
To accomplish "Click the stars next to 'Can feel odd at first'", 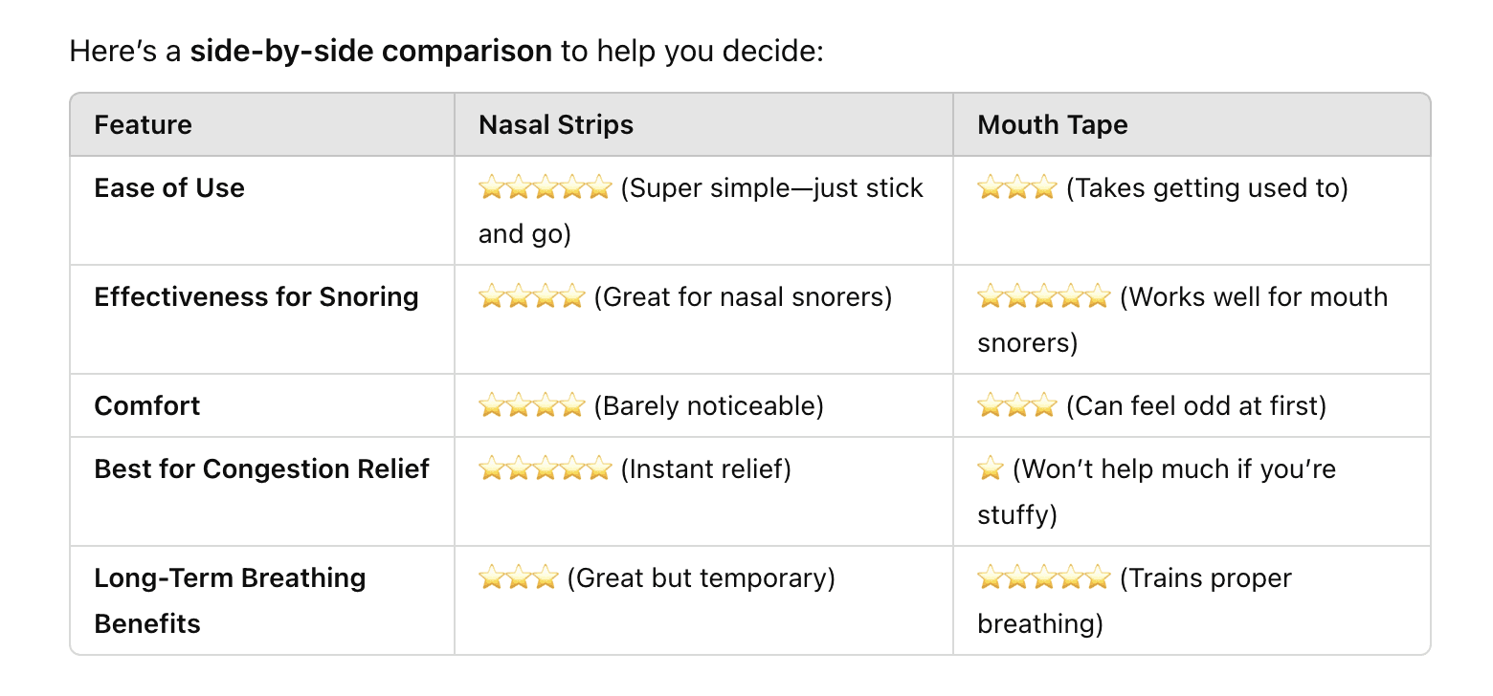I will coord(1016,405).
